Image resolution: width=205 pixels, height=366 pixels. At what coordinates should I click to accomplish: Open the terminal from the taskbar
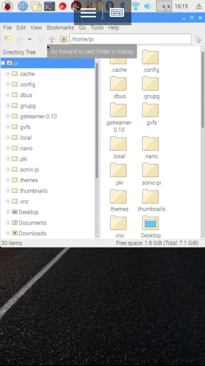(49, 6)
